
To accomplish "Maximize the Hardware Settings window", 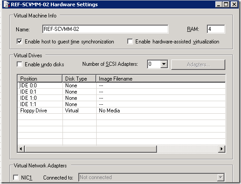I will click(x=226, y=4).
